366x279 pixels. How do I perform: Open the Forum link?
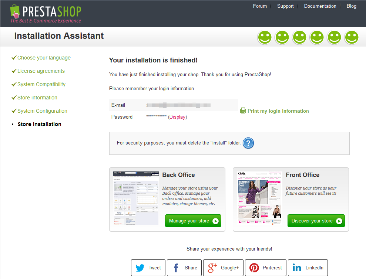(260, 6)
